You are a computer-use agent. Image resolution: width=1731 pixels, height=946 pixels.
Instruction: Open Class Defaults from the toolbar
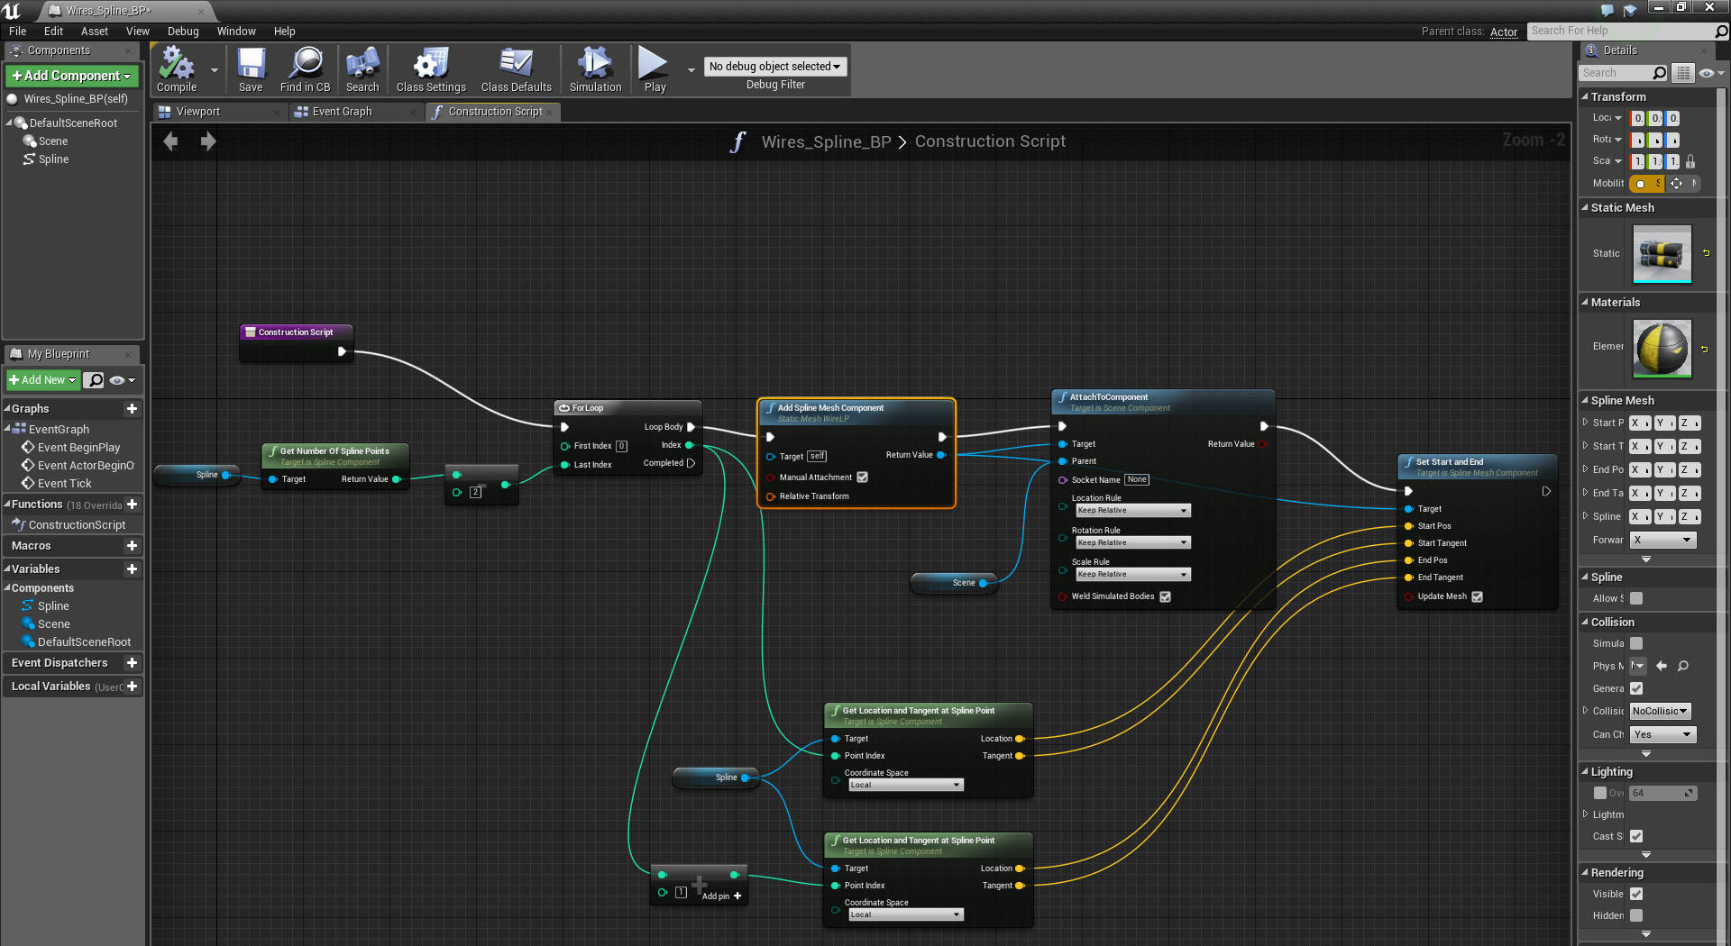tap(516, 70)
